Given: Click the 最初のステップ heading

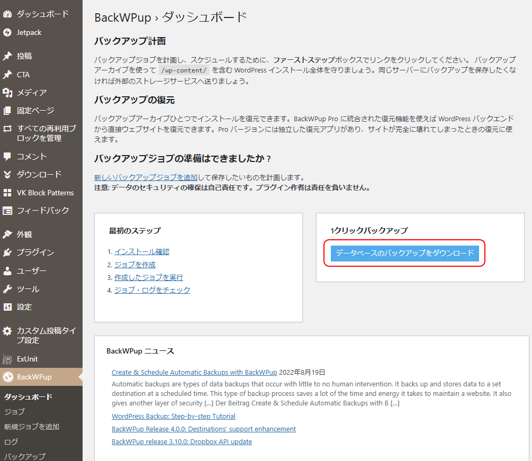Looking at the screenshot, I should pyautogui.click(x=134, y=231).
